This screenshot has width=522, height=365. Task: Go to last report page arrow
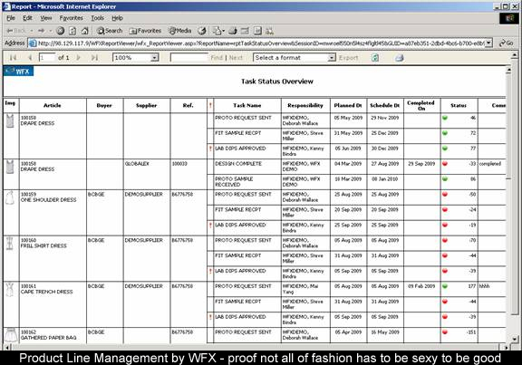tap(94, 58)
